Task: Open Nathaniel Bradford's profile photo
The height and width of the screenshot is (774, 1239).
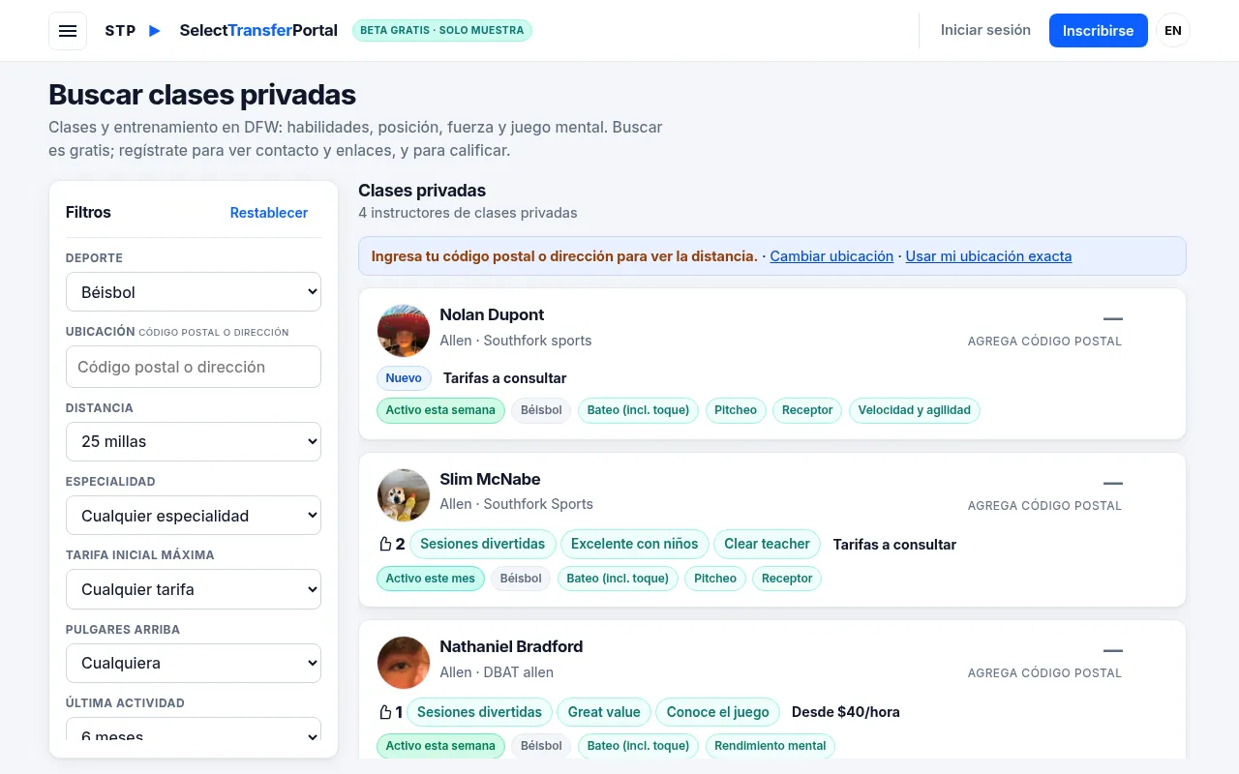Action: tap(404, 663)
